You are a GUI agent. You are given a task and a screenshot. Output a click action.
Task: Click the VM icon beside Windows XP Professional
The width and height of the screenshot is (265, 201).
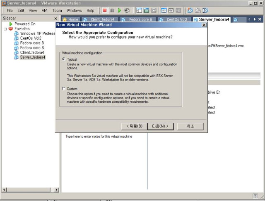16,33
